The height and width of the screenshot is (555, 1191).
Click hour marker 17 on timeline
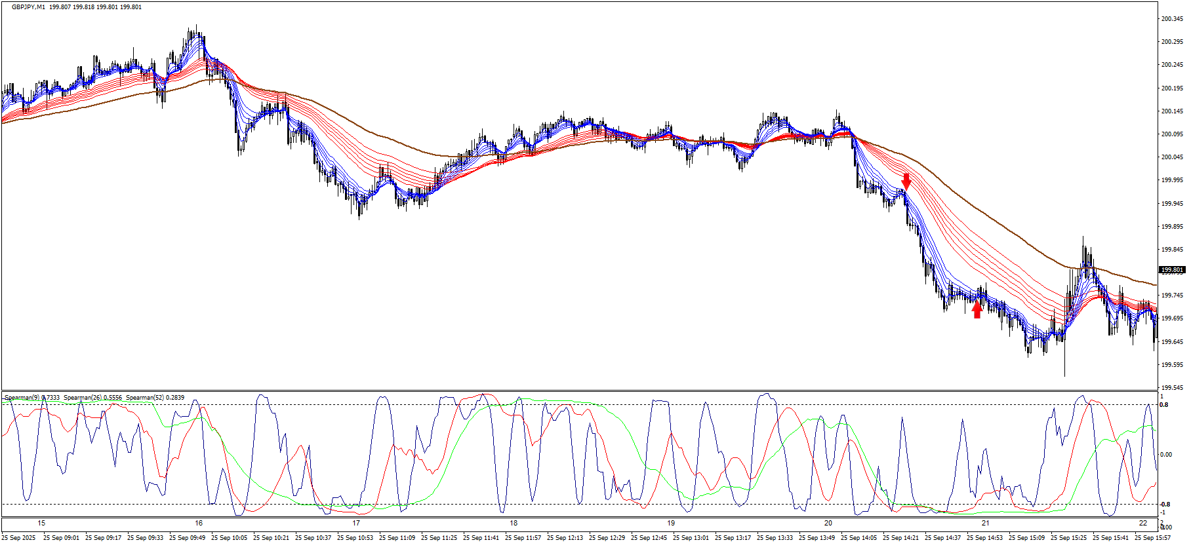356,523
